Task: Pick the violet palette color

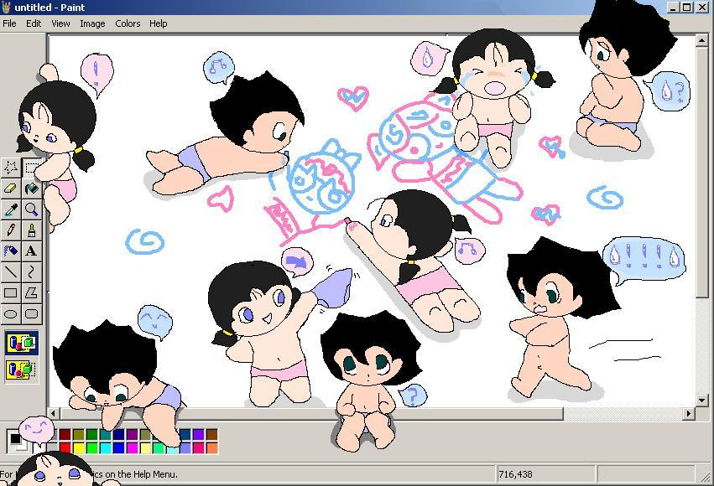Action: (x=199, y=435)
